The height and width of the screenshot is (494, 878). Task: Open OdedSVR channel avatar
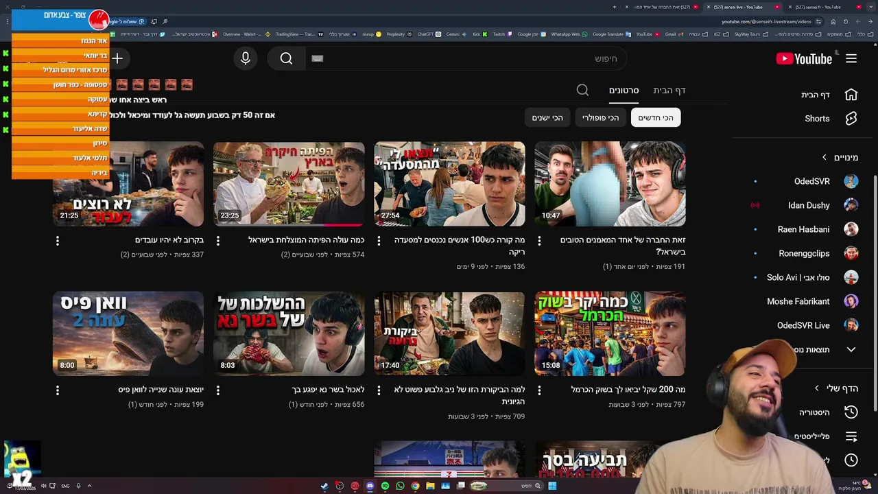[851, 181]
